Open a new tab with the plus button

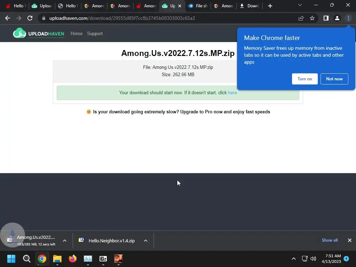[x=270, y=6]
